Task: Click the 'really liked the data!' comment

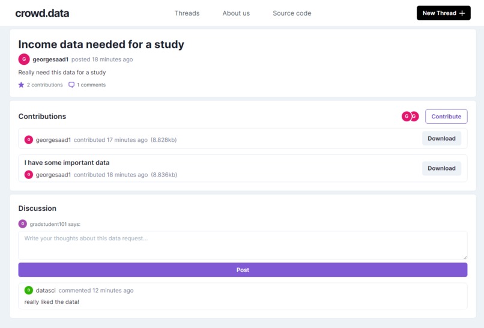Action: (52, 302)
